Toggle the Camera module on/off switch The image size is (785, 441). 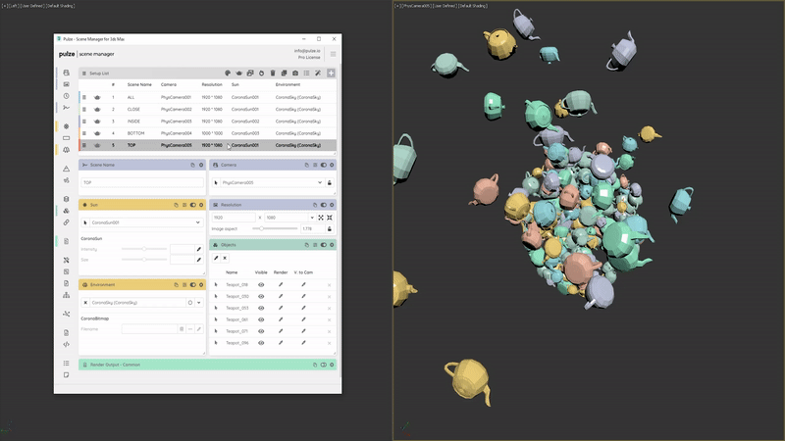click(x=324, y=165)
